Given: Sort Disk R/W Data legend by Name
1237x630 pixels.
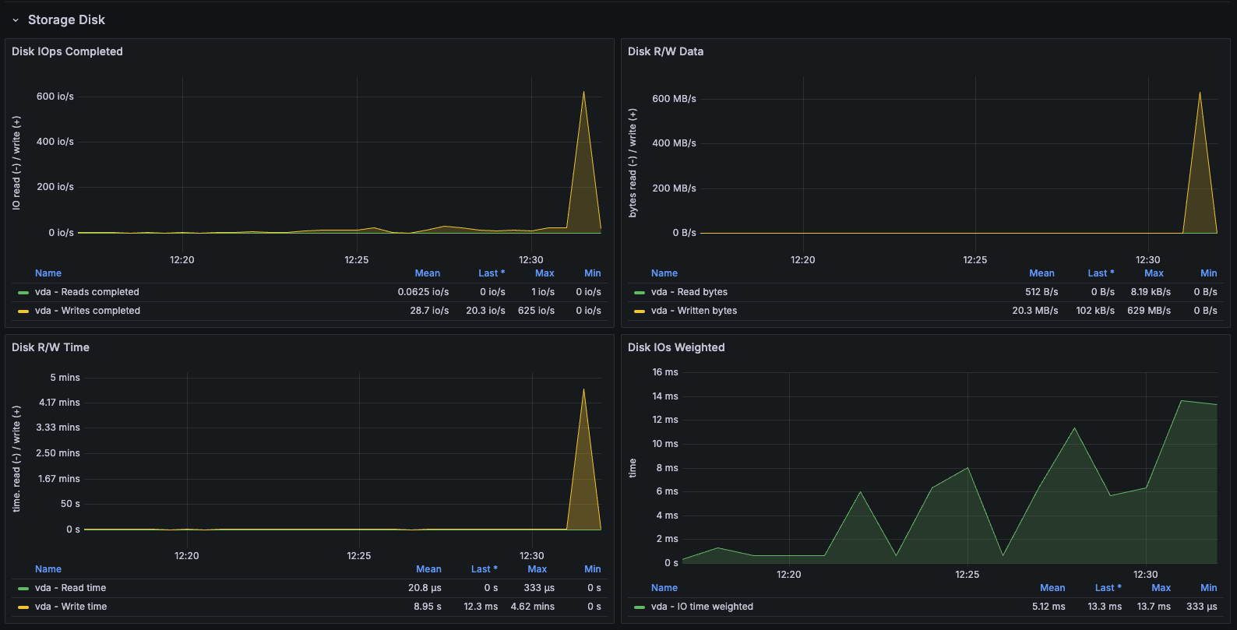Looking at the screenshot, I should point(664,273).
